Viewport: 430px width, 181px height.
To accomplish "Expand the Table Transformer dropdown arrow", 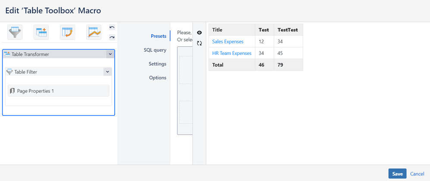I will [x=110, y=54].
